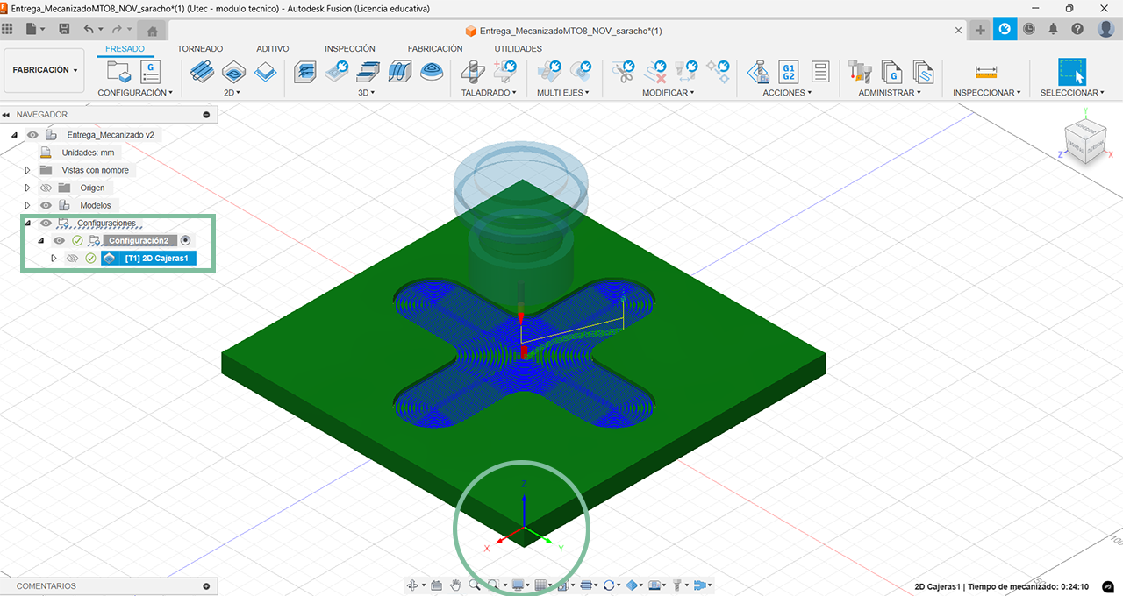Open the notifications bell
The image size is (1123, 596).
pyautogui.click(x=1053, y=29)
